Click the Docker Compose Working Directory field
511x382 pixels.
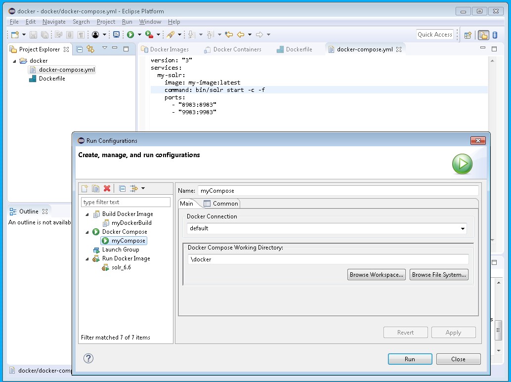pyautogui.click(x=328, y=259)
